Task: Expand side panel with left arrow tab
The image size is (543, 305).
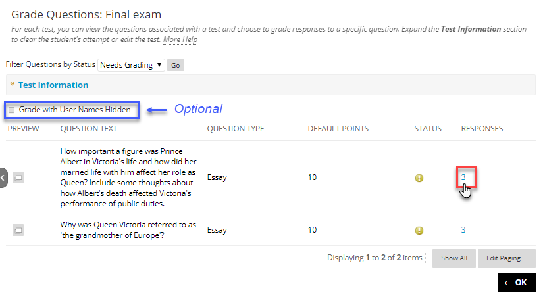Action: pos(3,177)
